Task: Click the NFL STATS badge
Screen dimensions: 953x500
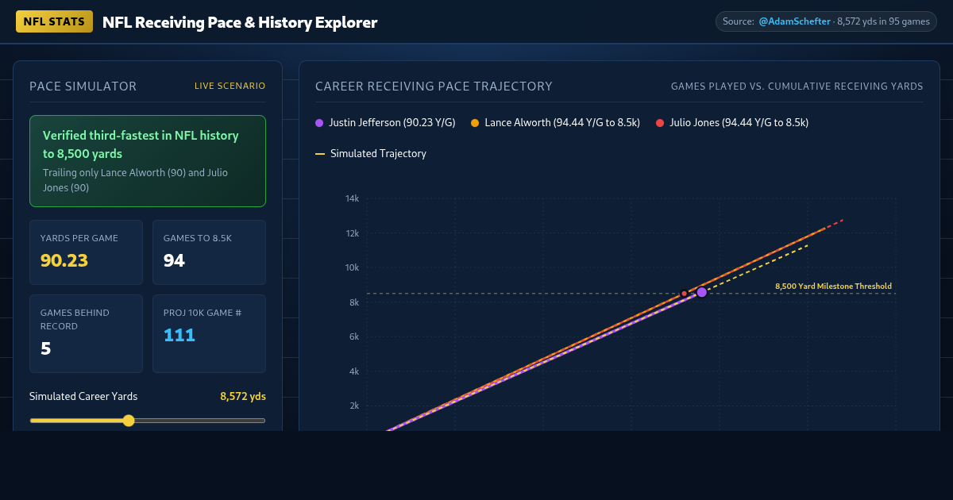Action: click(54, 21)
